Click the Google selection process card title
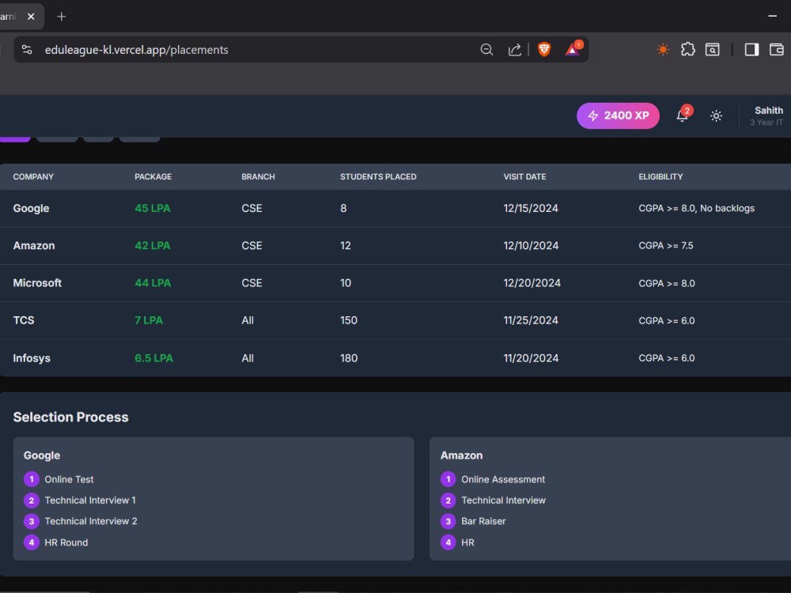Image resolution: width=791 pixels, height=593 pixels. coord(42,455)
